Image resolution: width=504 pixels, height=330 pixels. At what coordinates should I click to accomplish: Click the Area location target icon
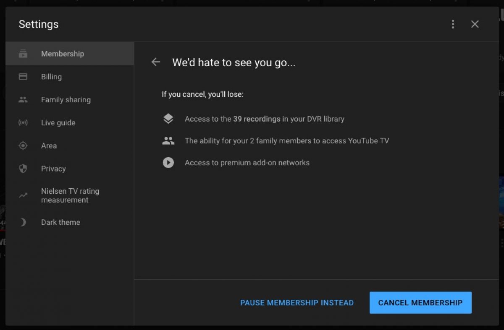23,146
